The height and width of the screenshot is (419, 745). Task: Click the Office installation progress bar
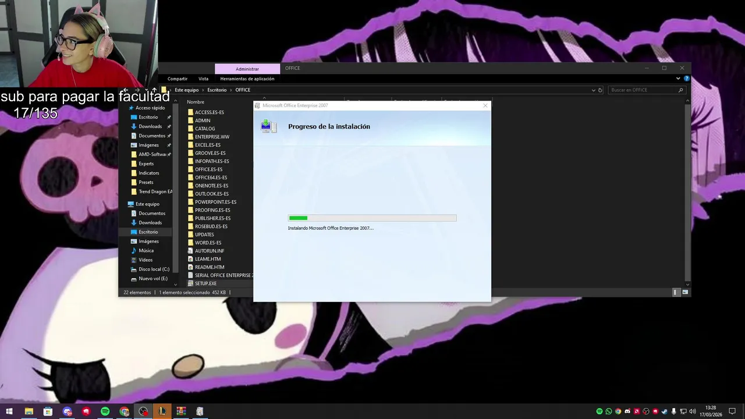tap(372, 218)
